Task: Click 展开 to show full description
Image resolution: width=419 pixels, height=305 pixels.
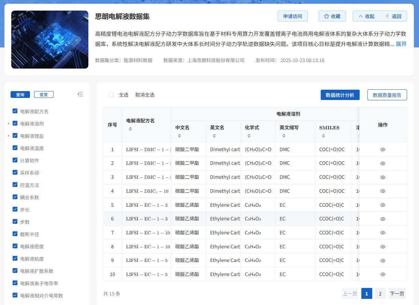Action: pos(402,44)
